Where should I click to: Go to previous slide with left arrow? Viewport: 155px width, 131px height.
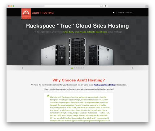click(22, 68)
